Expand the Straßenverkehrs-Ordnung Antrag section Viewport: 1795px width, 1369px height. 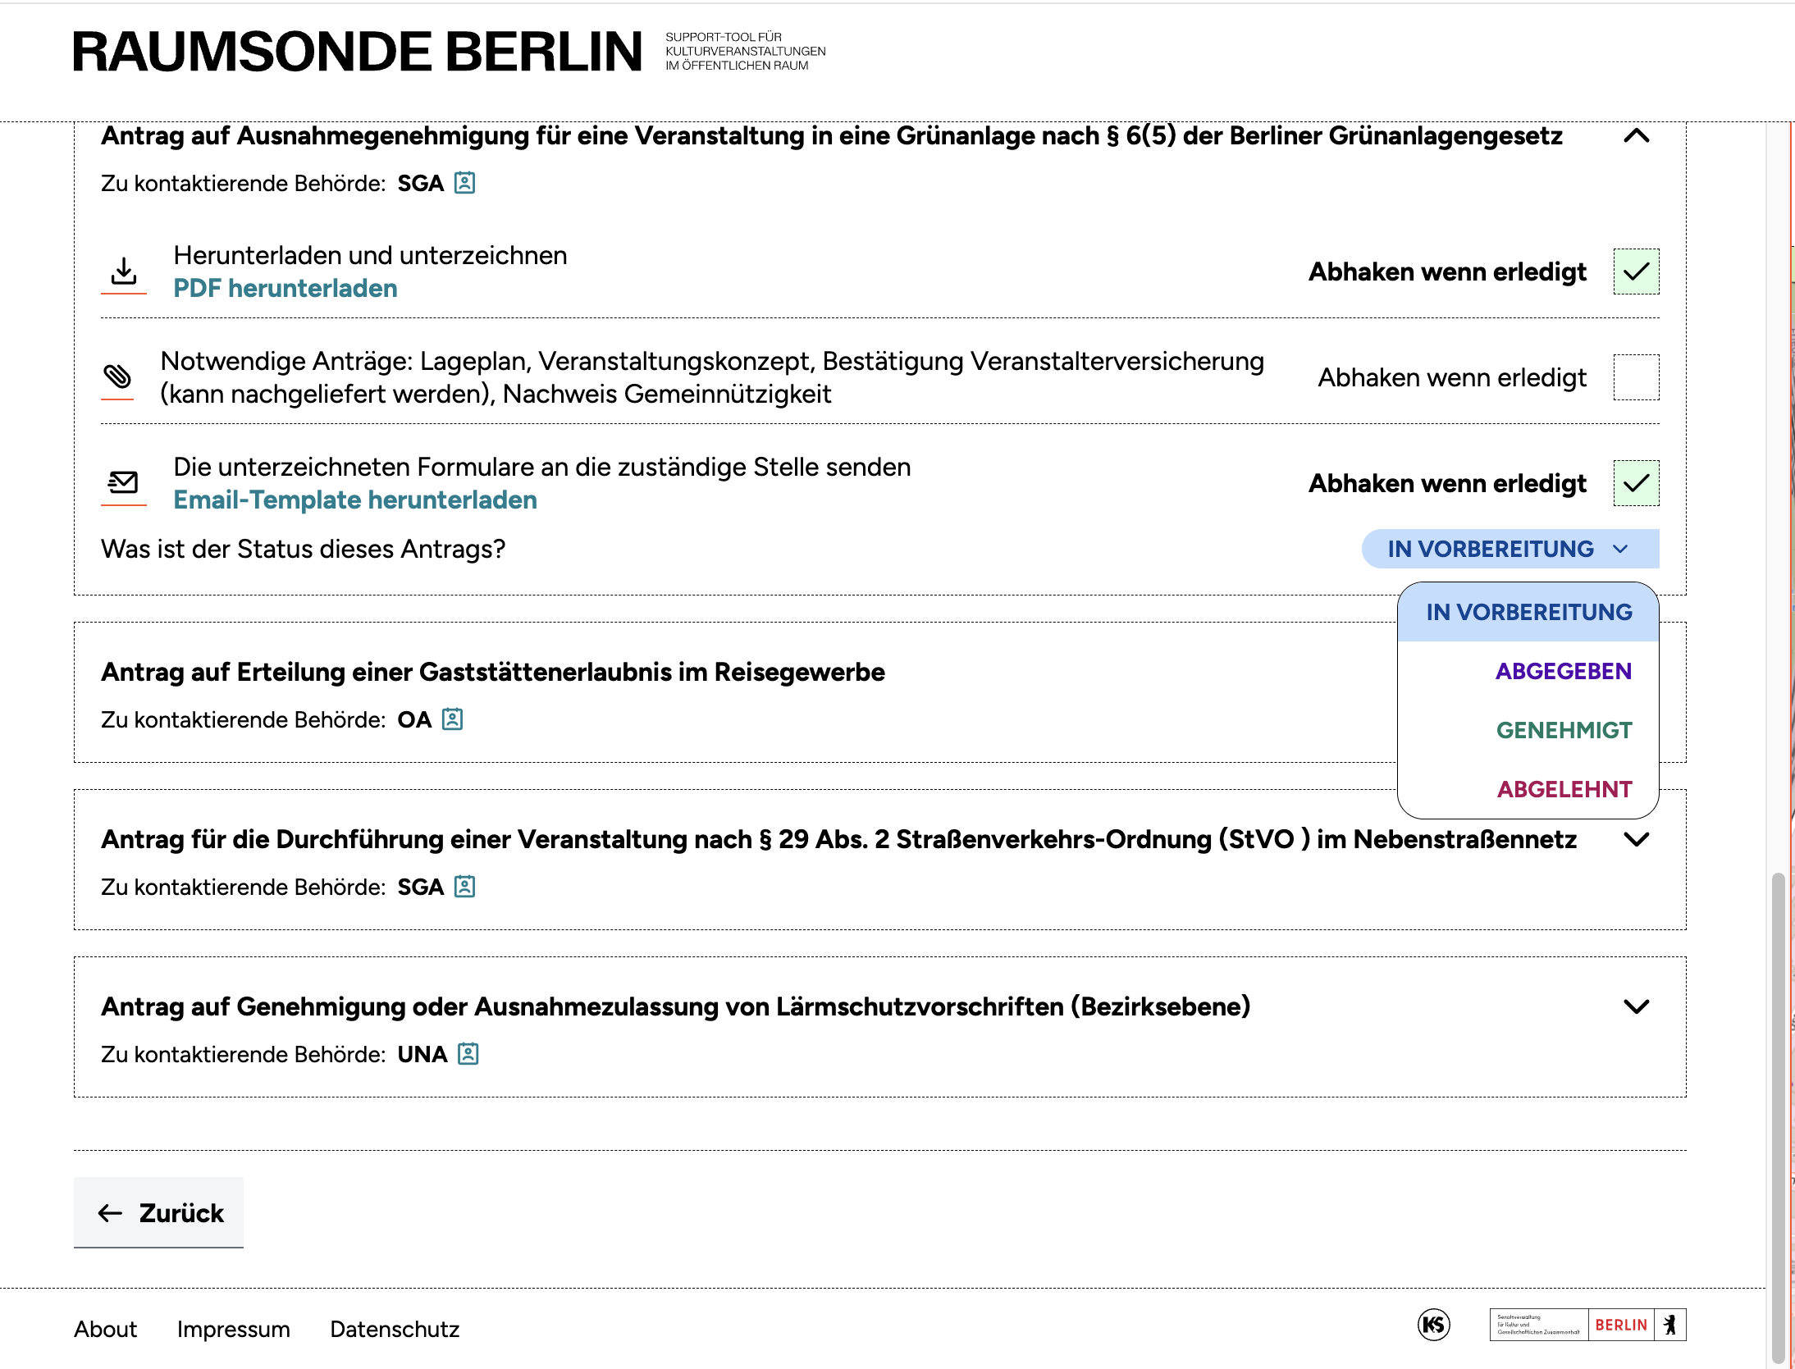point(1636,840)
